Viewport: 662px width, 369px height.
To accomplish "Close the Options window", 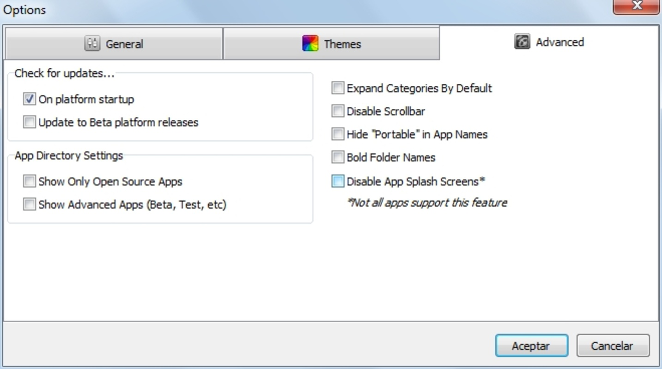I will point(636,6).
